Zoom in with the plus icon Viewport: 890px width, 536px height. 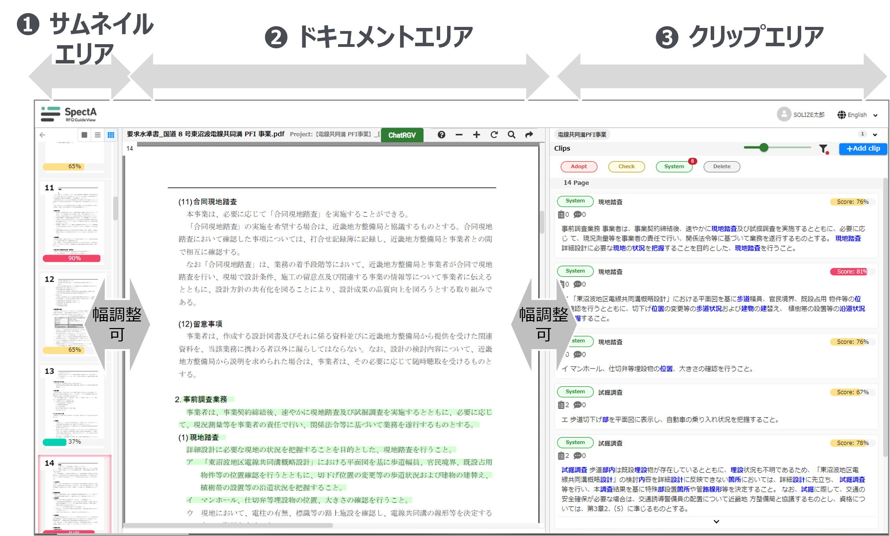point(476,135)
